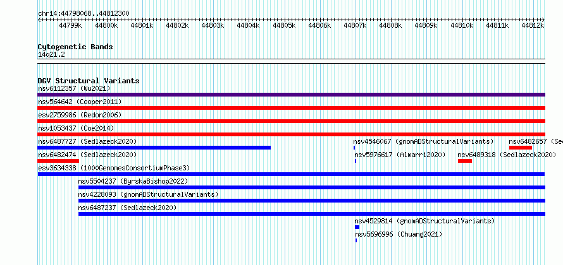Image resolution: width=563 pixels, height=265 pixels.
Task: Open nsv4228093 gnomADStructuralVariants label
Action: pos(148,194)
